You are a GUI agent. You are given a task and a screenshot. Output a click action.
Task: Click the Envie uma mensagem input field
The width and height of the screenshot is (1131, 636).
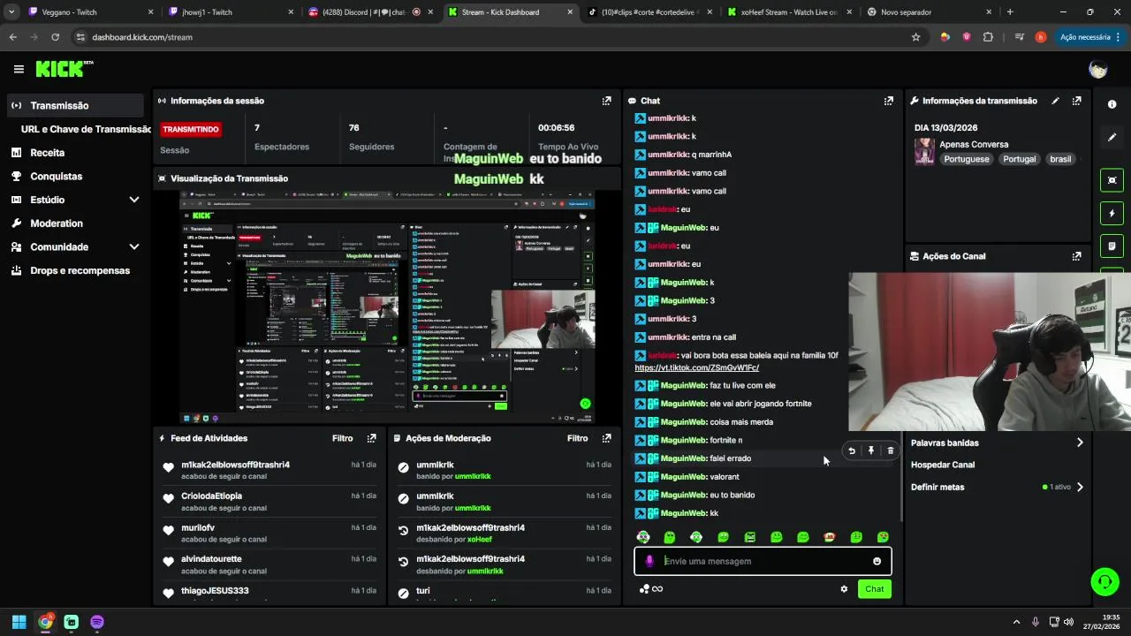point(763,561)
